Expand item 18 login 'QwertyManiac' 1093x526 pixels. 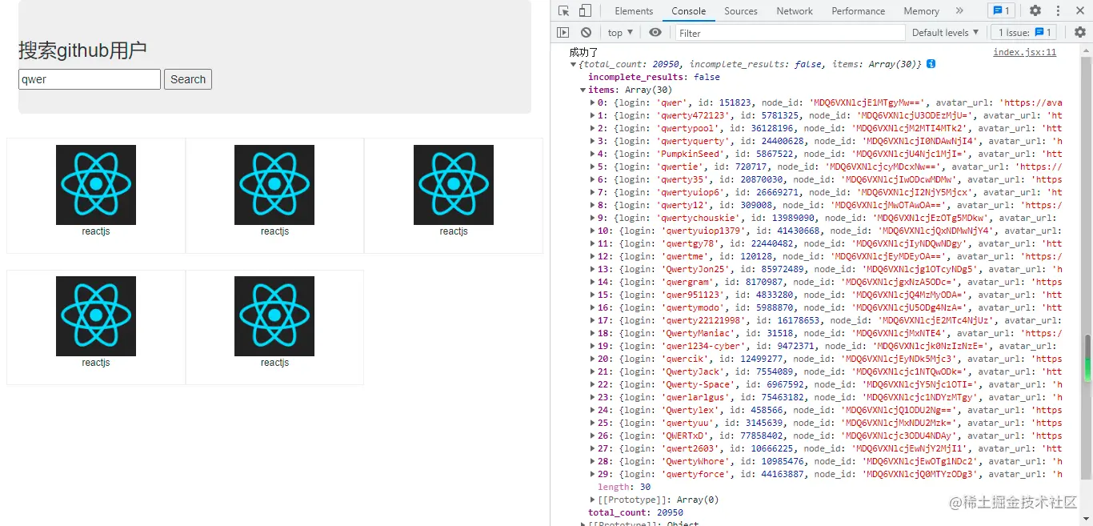(x=592, y=334)
